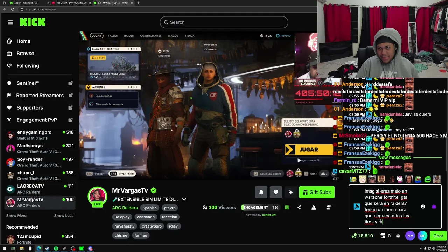The width and height of the screenshot is (448, 252).
Task: Click the Reported Streamers external link icon
Action: (x=70, y=96)
